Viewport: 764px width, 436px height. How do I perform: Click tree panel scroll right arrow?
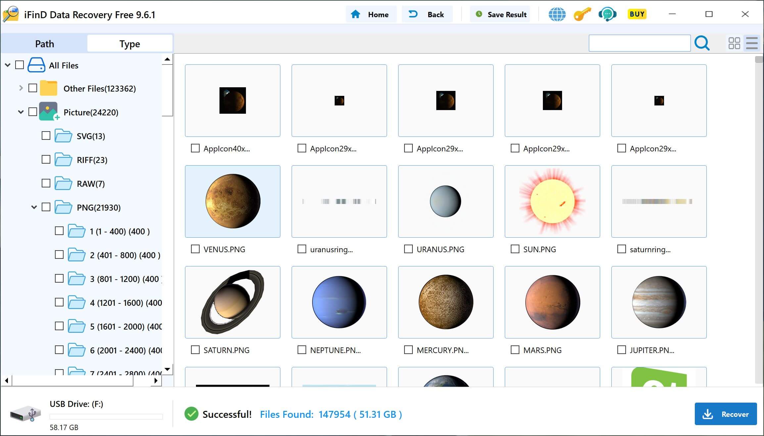[x=156, y=380]
